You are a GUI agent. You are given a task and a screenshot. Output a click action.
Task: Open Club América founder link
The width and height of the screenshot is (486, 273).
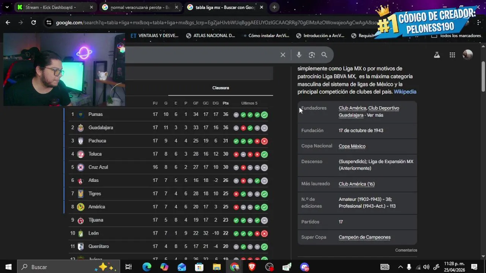352,108
